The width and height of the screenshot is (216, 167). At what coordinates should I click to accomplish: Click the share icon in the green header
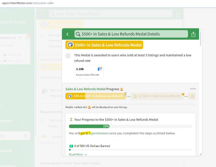pos(193,34)
